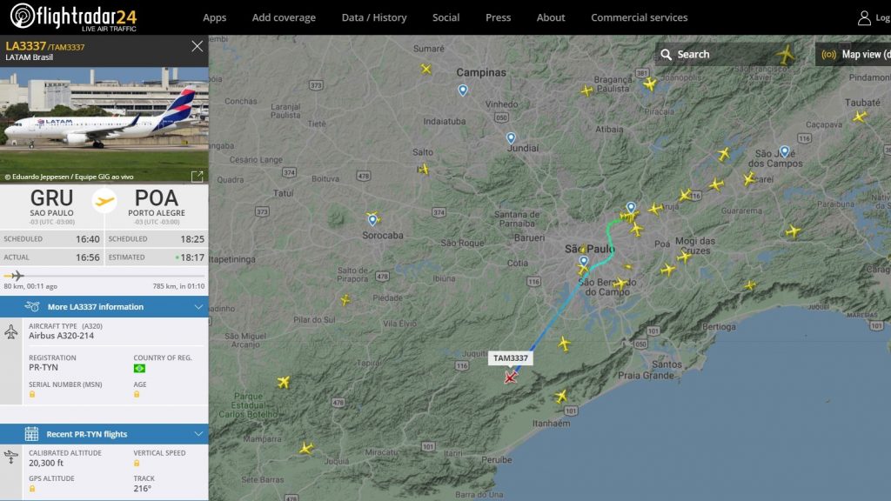
Task: Click the user login icon
Action: click(x=864, y=18)
